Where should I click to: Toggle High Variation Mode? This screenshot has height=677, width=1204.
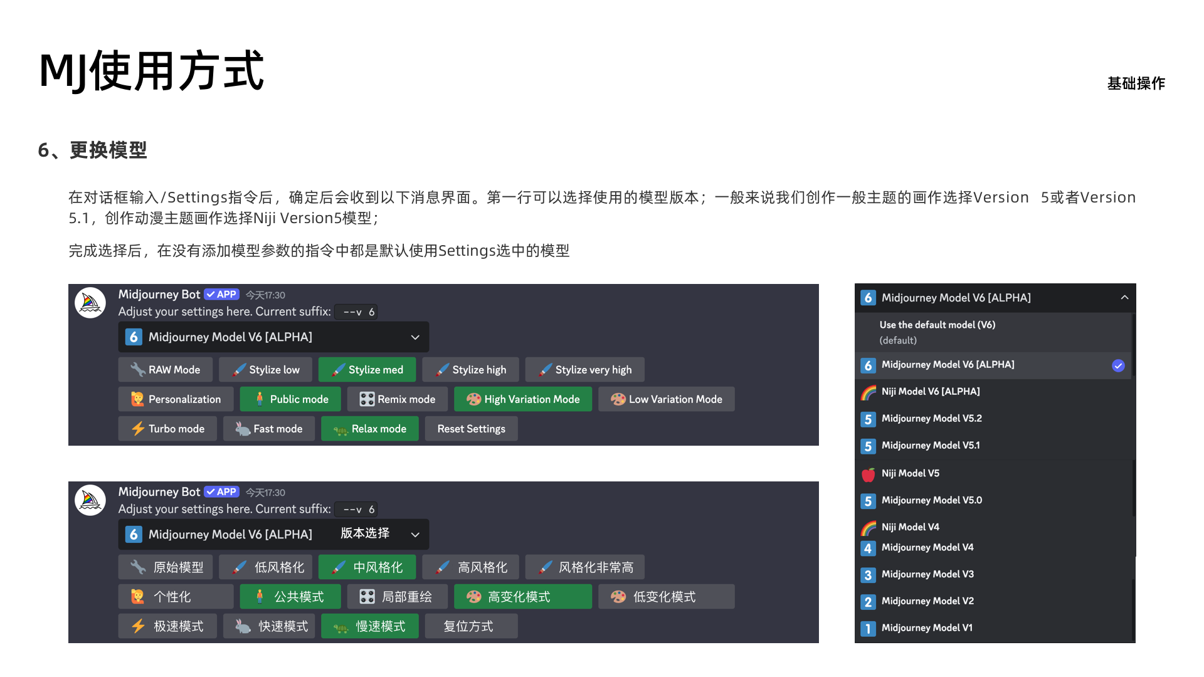pos(523,399)
